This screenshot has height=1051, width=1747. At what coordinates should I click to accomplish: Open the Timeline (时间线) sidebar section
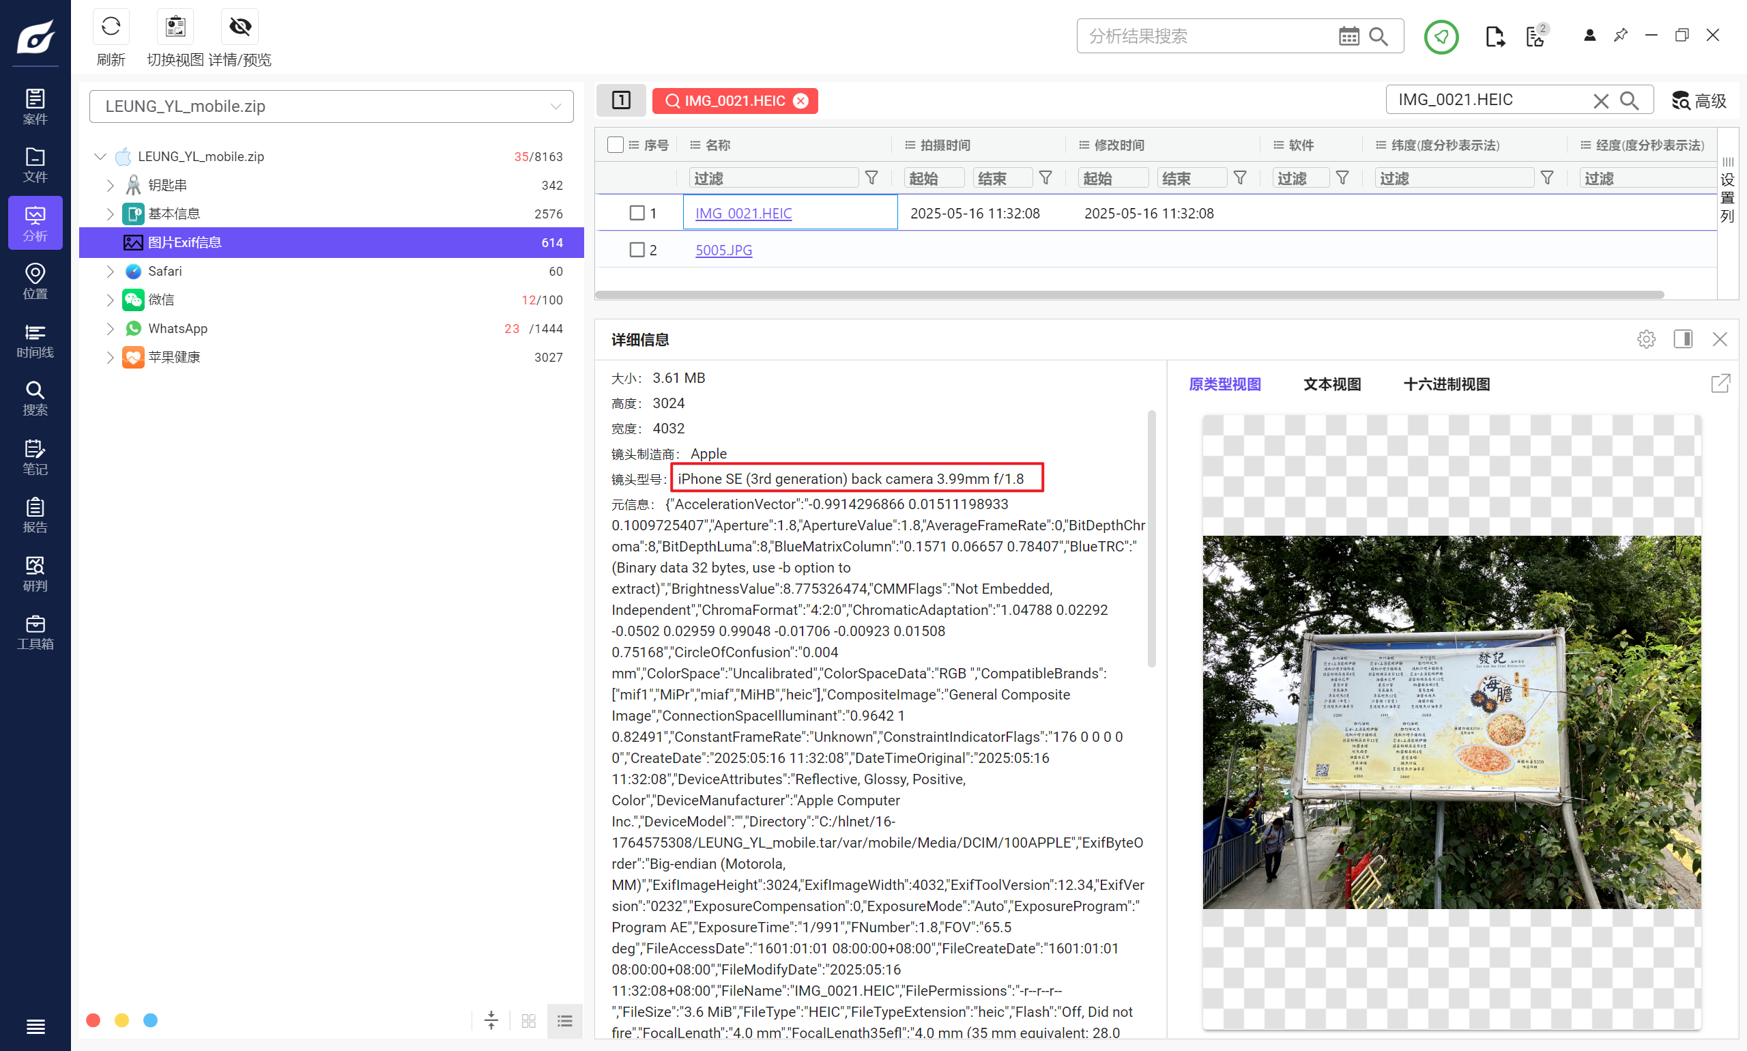pos(35,340)
